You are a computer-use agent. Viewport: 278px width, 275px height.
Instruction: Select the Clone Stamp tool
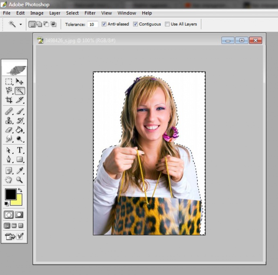[9, 121]
